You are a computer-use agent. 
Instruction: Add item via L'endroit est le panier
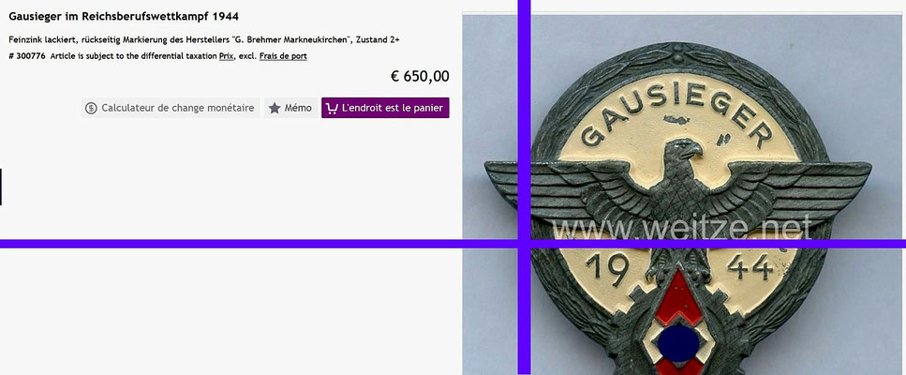pyautogui.click(x=385, y=108)
